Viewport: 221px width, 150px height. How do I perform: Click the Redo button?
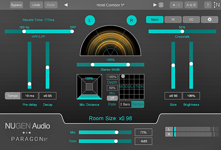click(51, 5)
